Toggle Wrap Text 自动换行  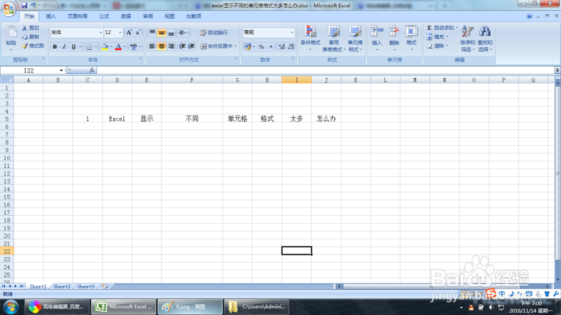click(214, 33)
